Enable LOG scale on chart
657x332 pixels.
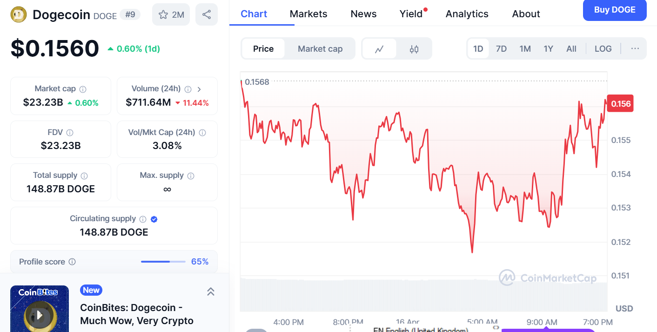(x=603, y=49)
